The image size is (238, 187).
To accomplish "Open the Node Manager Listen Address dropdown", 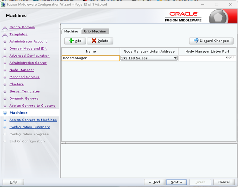I will (x=175, y=58).
